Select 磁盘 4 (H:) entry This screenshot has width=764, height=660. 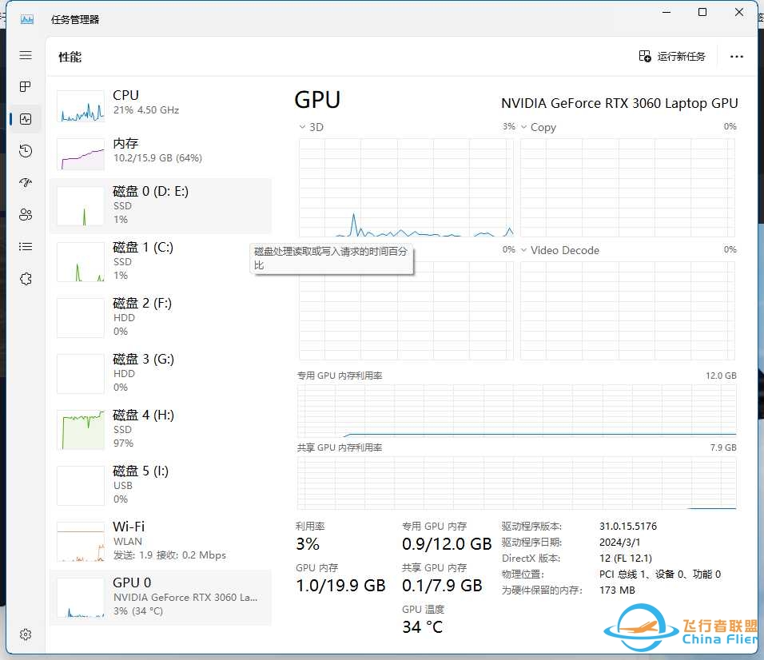161,430
